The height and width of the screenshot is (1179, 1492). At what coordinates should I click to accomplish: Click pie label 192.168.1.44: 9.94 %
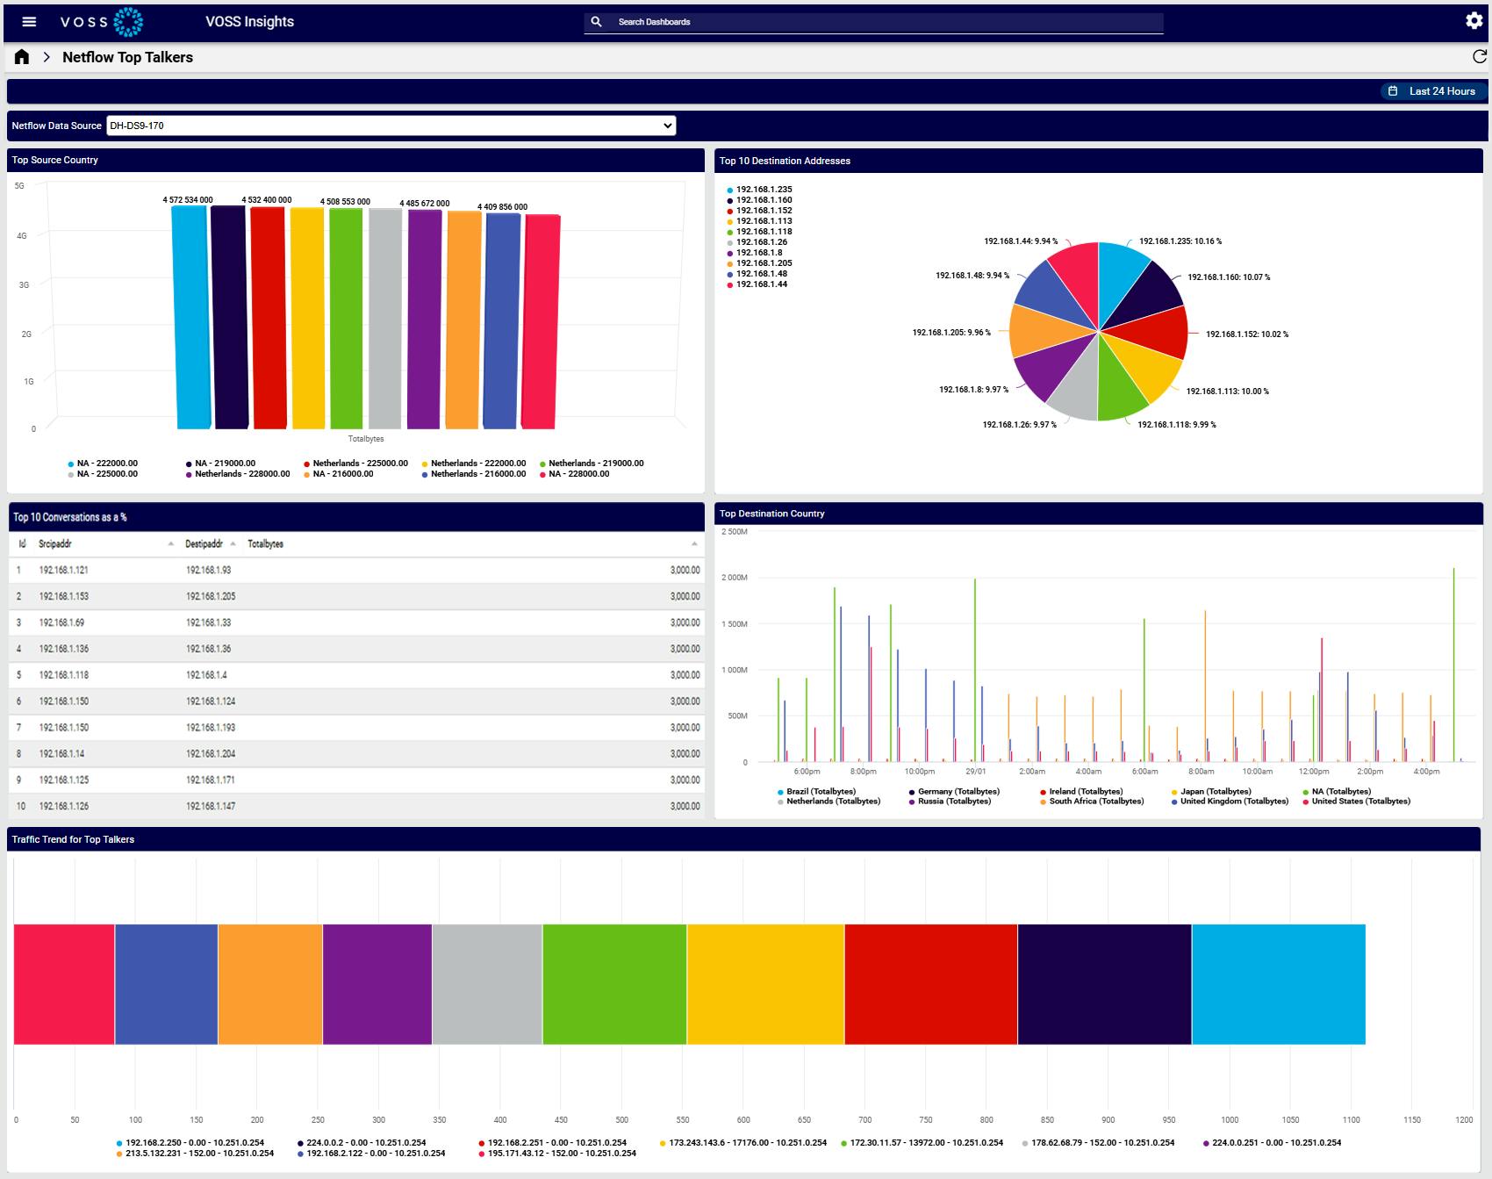click(x=1021, y=241)
